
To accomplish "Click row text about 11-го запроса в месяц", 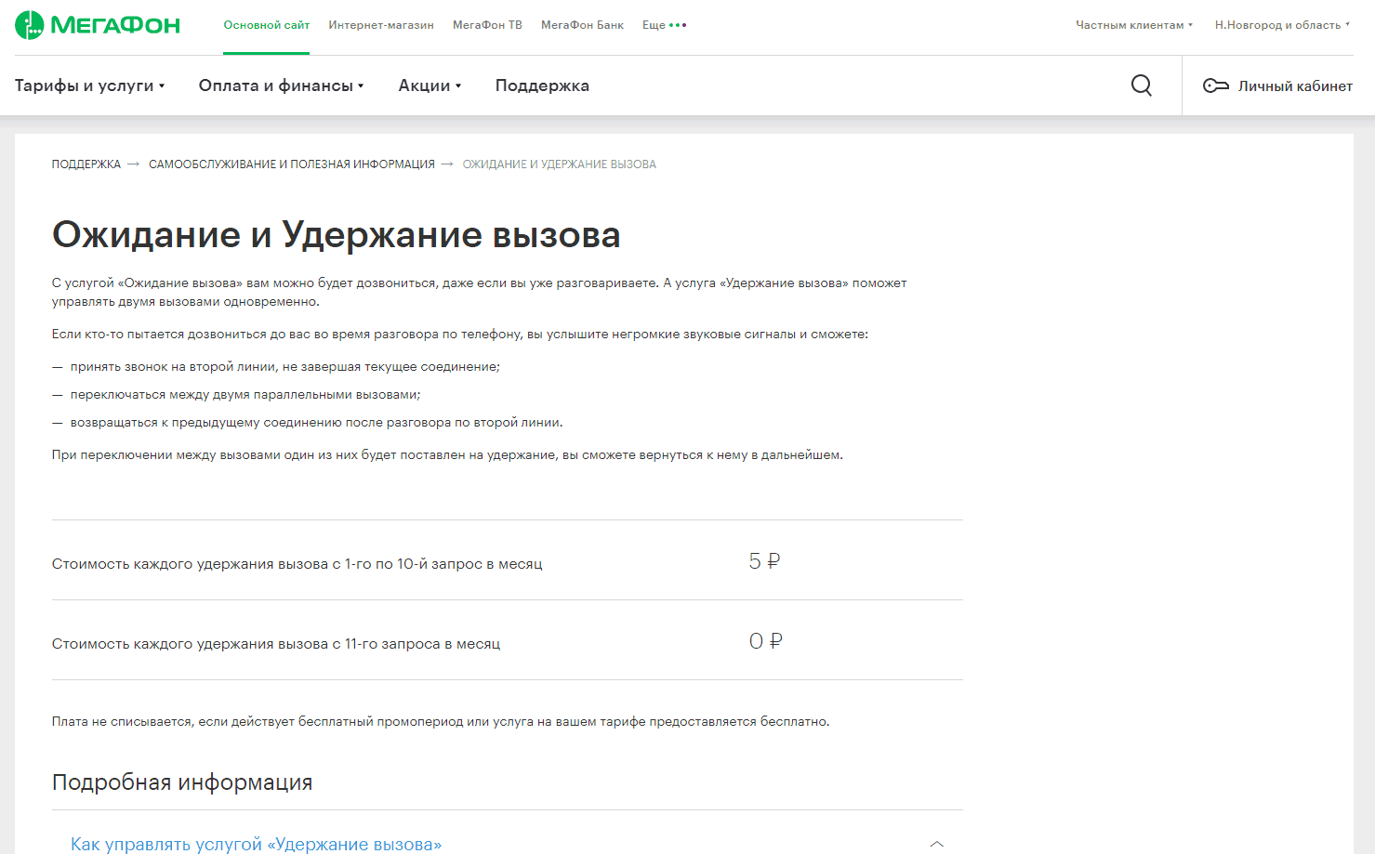I will [x=276, y=644].
